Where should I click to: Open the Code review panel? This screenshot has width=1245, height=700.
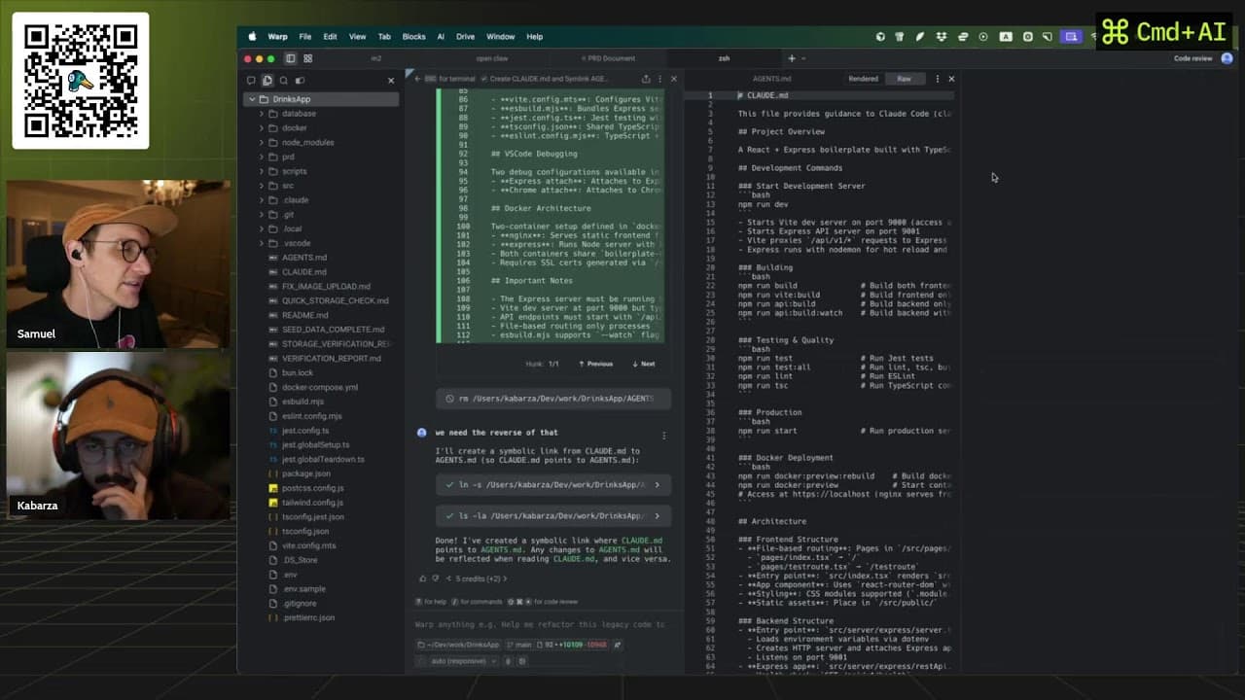1193,58
